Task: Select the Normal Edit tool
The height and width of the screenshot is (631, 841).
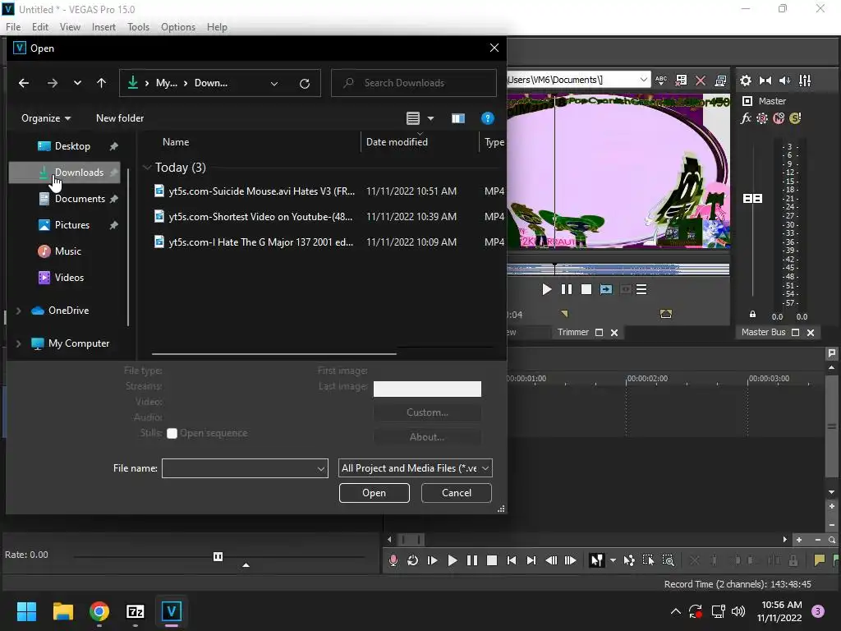Action: tap(596, 560)
